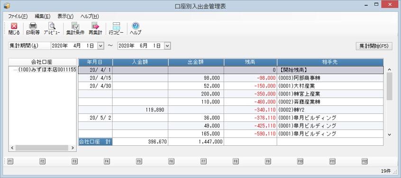The image size is (401, 178).
Task: Select the date cell 20/ 4/30
Action: tap(95, 86)
